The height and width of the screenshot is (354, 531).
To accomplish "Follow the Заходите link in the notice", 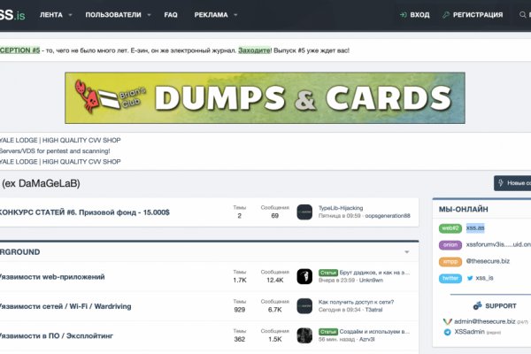I will [254, 50].
